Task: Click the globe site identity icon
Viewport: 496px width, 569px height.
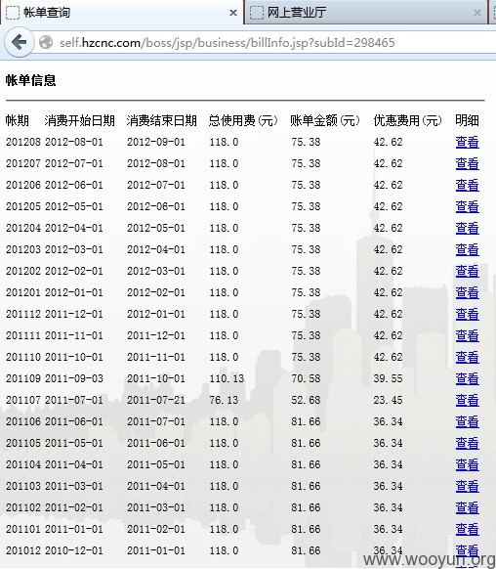Action: pyautogui.click(x=46, y=42)
